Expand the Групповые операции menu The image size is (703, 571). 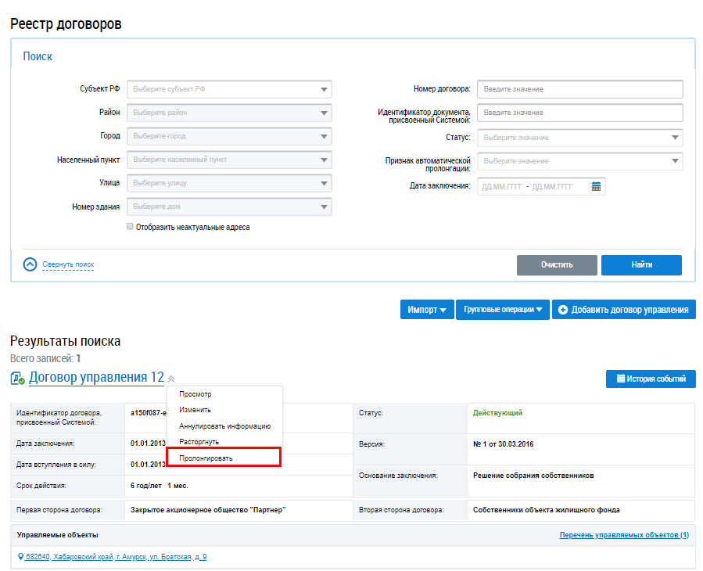503,310
